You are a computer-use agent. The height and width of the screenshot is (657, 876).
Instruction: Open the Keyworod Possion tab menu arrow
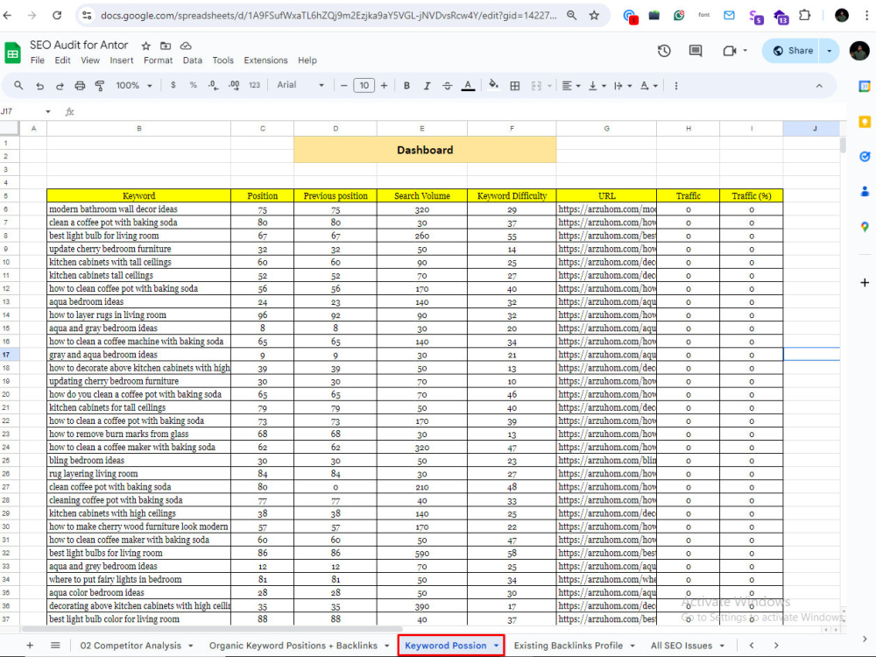pyautogui.click(x=496, y=646)
